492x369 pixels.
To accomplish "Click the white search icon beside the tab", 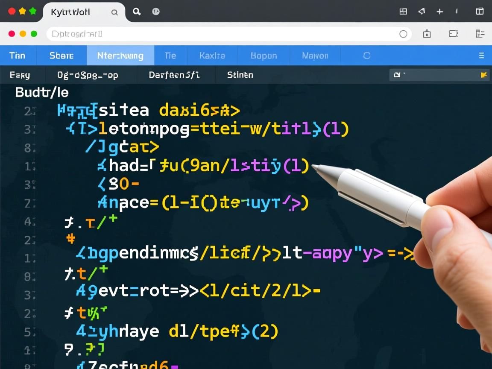I will tap(137, 12).
